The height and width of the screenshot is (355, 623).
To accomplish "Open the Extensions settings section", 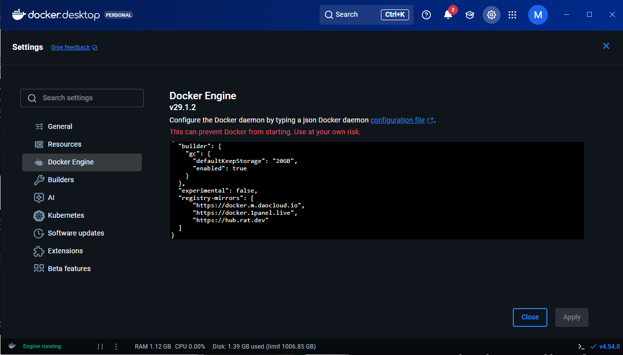I will [x=82, y=251].
